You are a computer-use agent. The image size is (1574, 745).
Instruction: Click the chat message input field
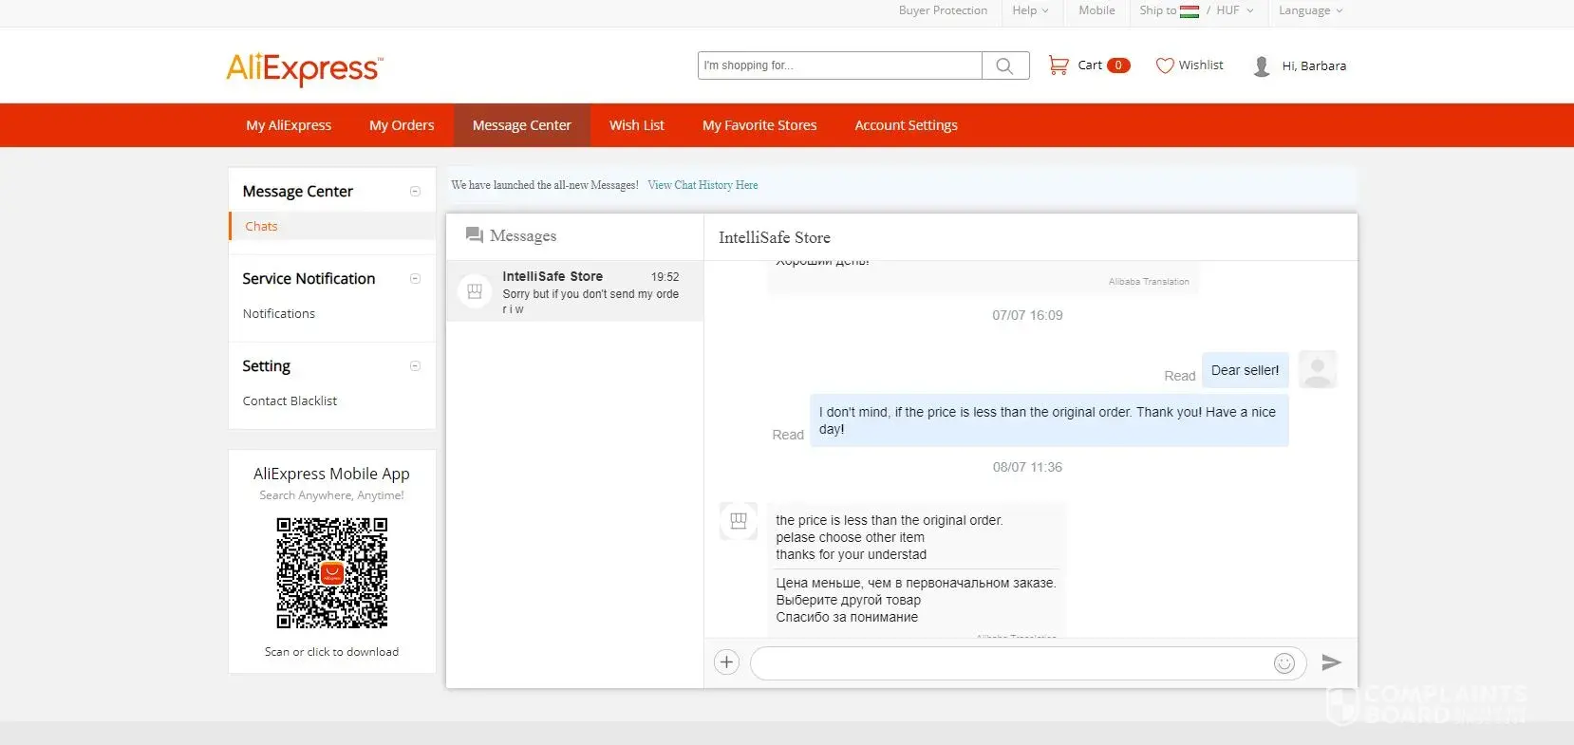click(1011, 663)
